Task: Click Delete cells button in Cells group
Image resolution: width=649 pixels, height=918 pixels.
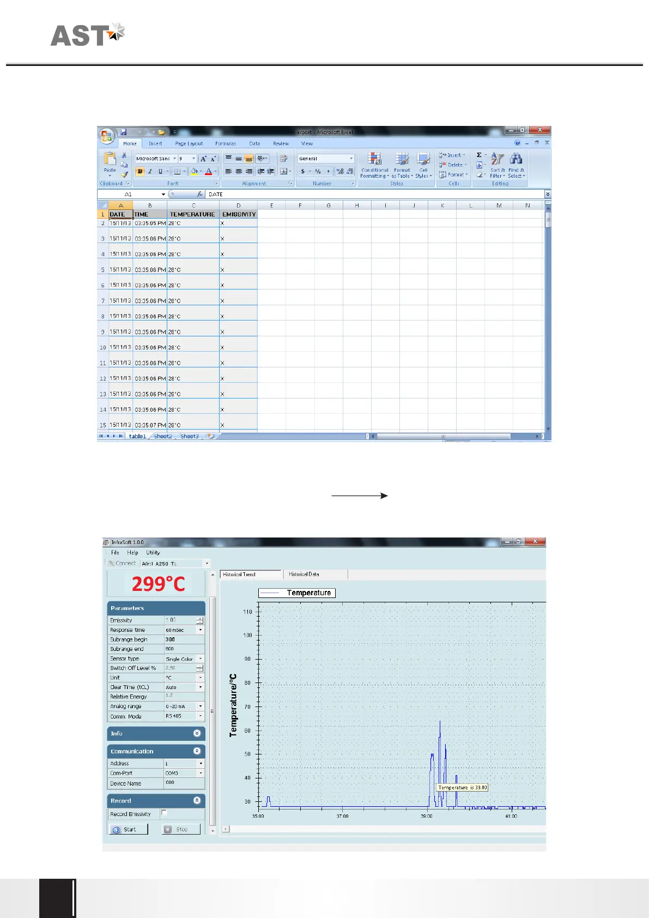Action: (x=453, y=165)
